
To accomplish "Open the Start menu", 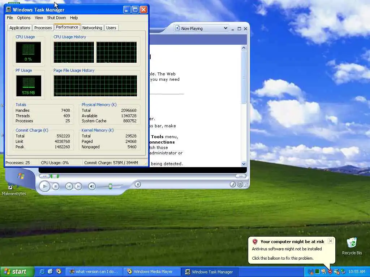I will tap(17, 272).
